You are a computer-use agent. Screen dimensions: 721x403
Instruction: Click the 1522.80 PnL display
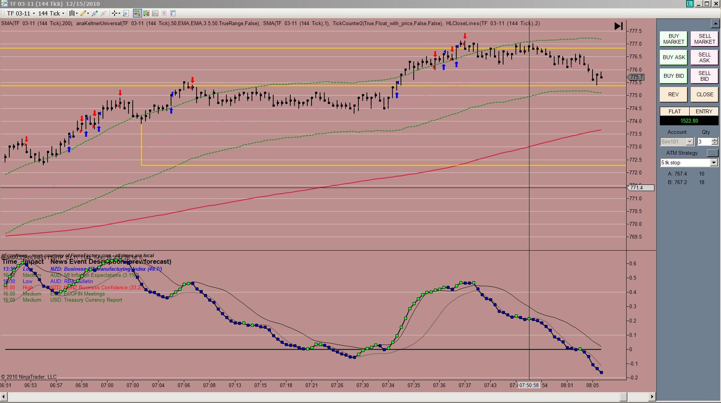(689, 121)
